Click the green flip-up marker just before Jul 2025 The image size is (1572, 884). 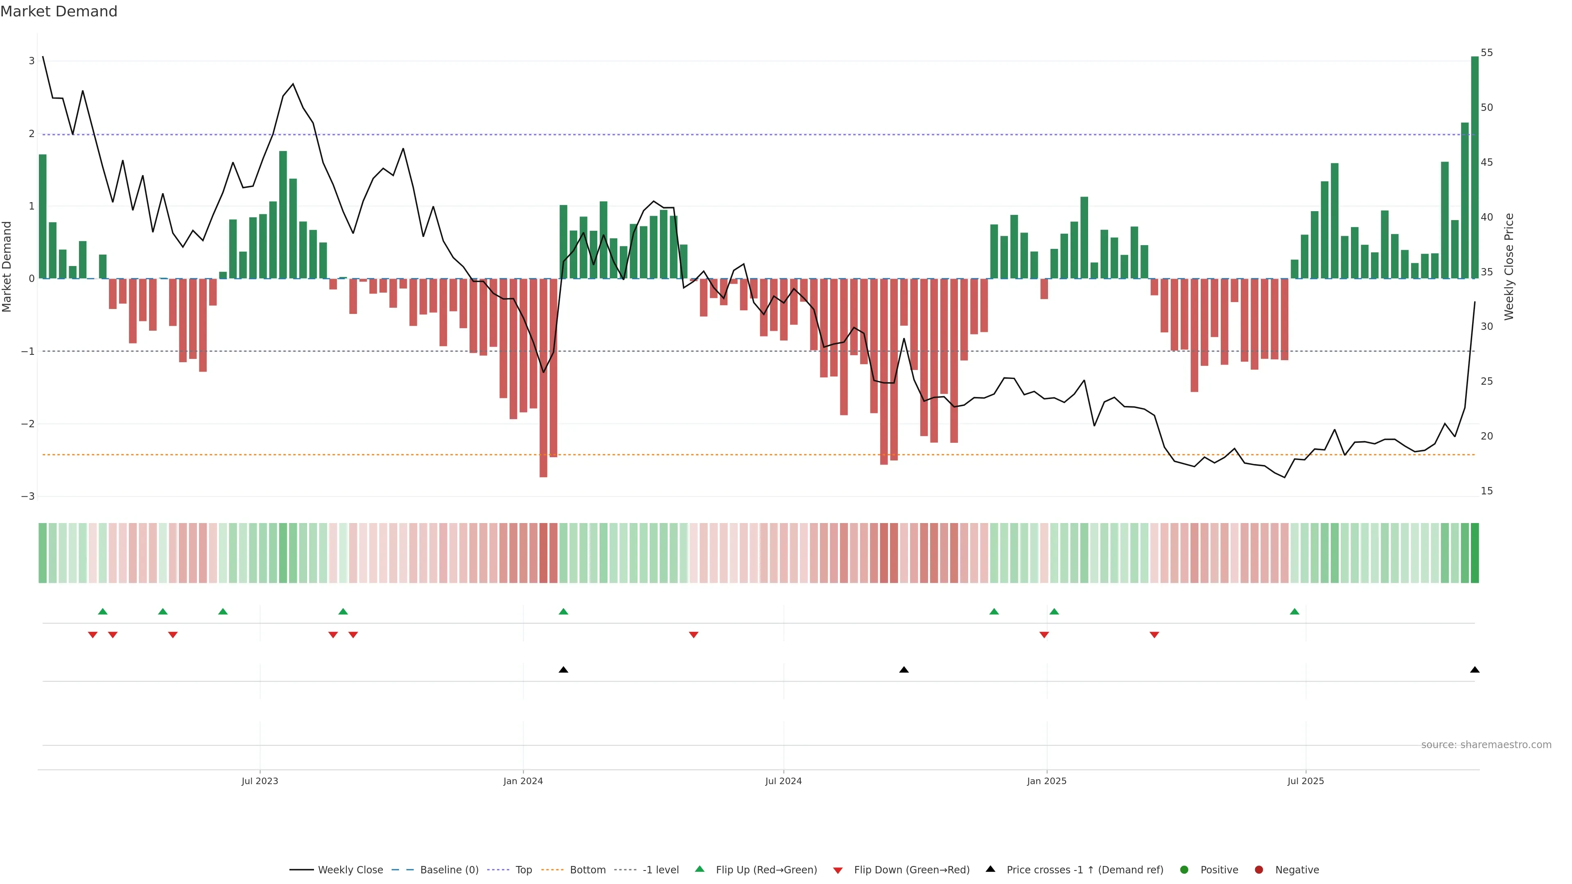pyautogui.click(x=1294, y=611)
